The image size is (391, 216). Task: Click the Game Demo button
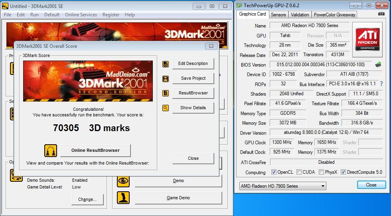(x=178, y=198)
